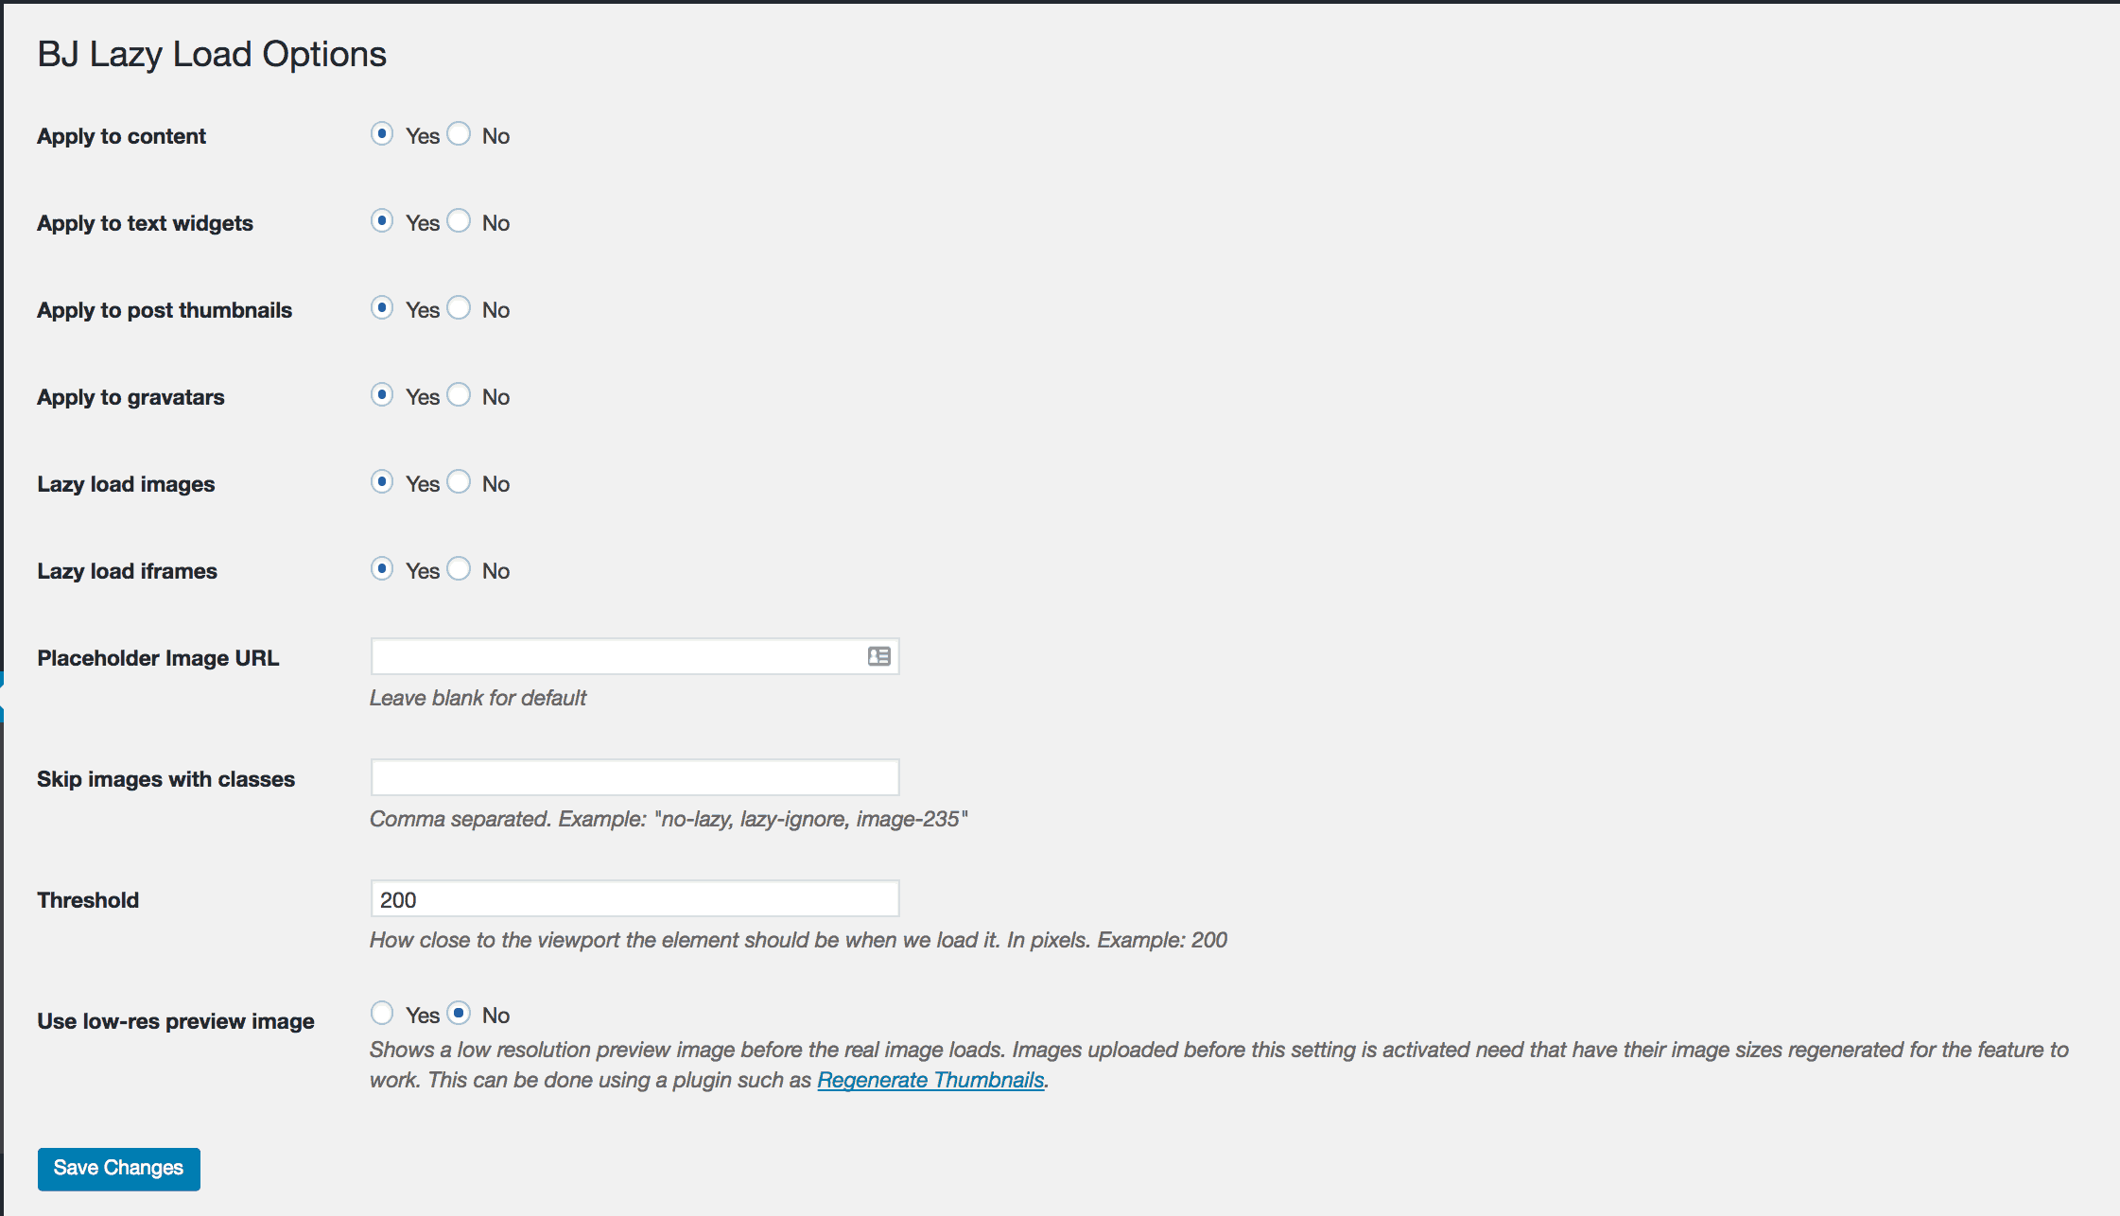Click the Skip images with classes field
Viewport: 2120px width, 1216px height.
634,776
